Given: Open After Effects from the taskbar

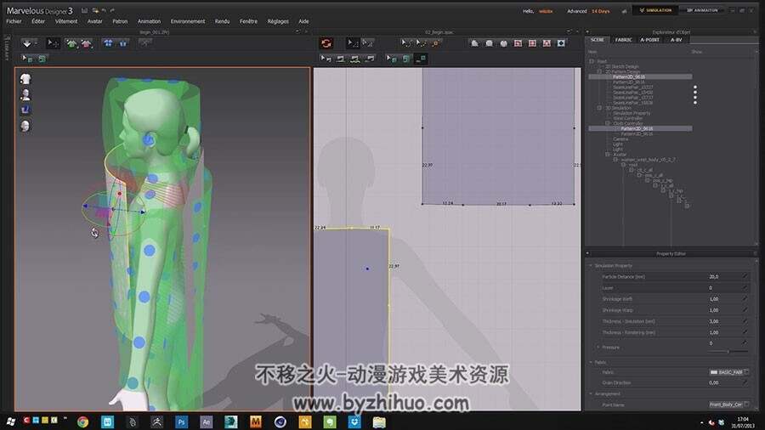Looking at the screenshot, I should 207,422.
